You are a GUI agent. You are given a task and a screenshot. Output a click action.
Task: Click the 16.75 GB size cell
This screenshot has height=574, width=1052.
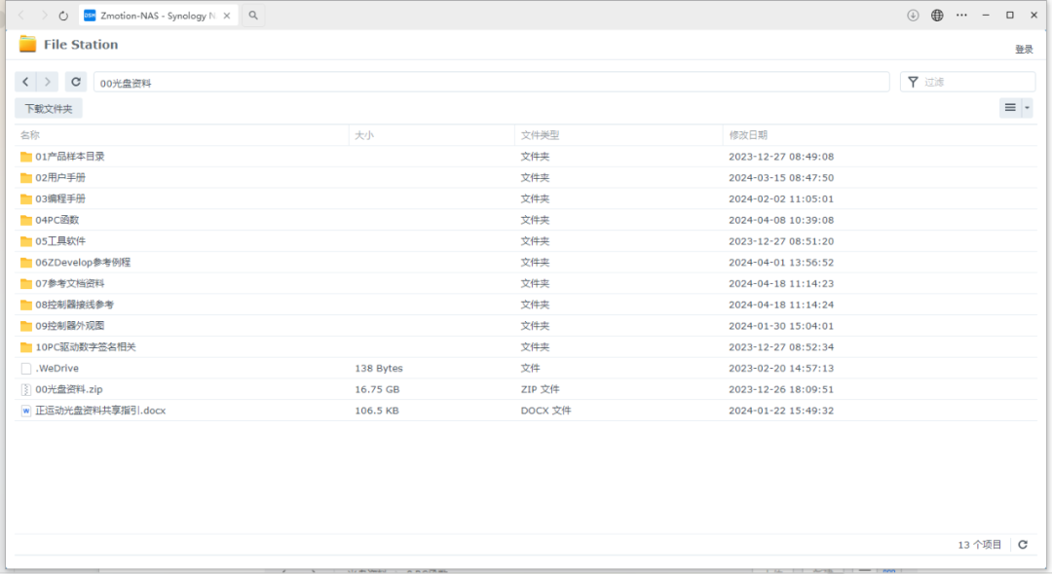click(x=377, y=389)
